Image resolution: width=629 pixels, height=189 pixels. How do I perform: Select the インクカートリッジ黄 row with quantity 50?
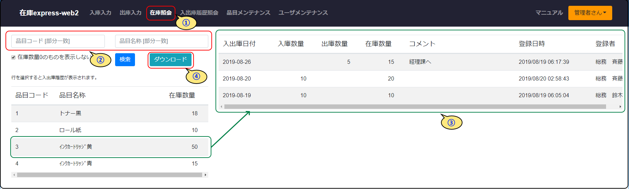tap(110, 147)
